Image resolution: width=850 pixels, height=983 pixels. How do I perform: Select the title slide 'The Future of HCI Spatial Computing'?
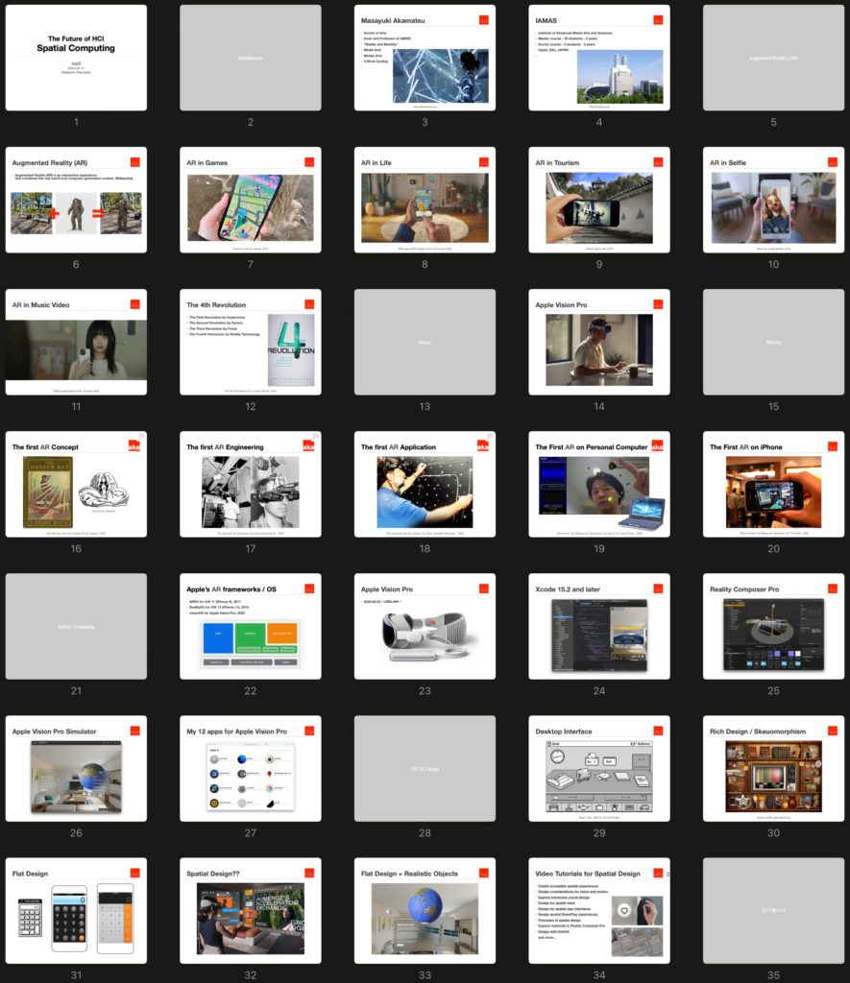pos(76,58)
